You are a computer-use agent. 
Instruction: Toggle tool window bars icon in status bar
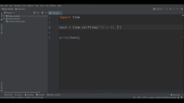[x=1, y=98]
